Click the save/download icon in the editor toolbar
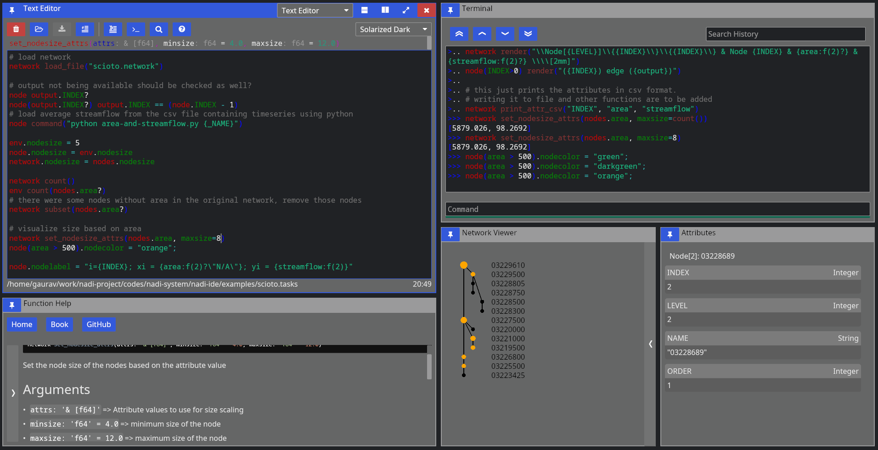Viewport: 878px width, 450px height. click(62, 29)
